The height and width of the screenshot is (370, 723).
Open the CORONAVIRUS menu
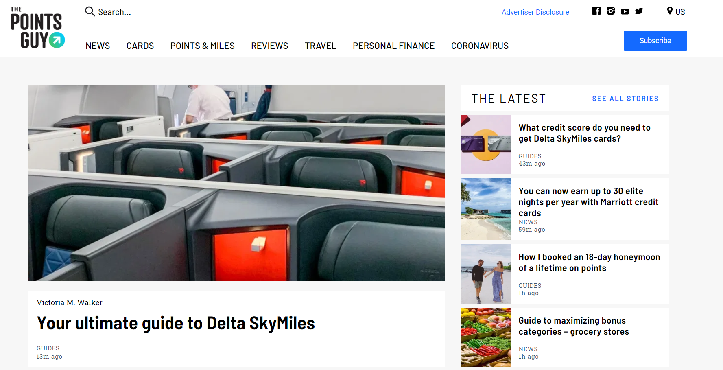(x=480, y=46)
